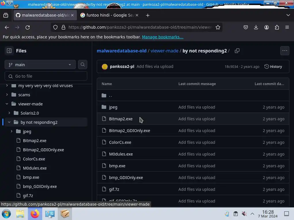Open bmp_GDIOnly.exe in the file table

pyautogui.click(x=126, y=178)
